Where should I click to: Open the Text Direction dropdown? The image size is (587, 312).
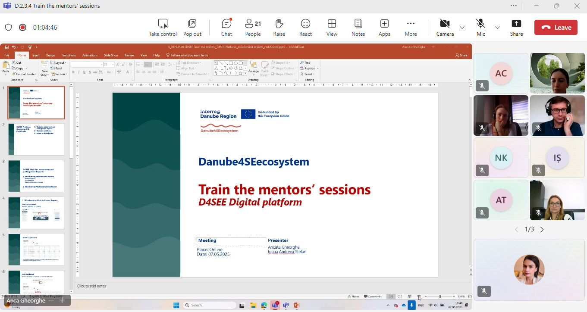tap(189, 62)
